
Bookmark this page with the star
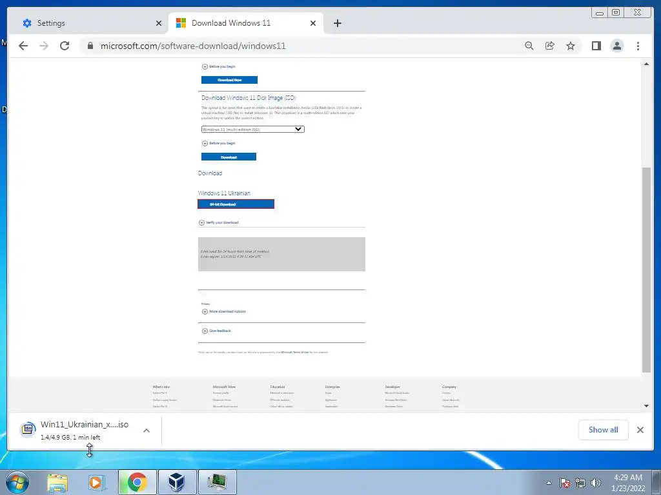tap(571, 46)
